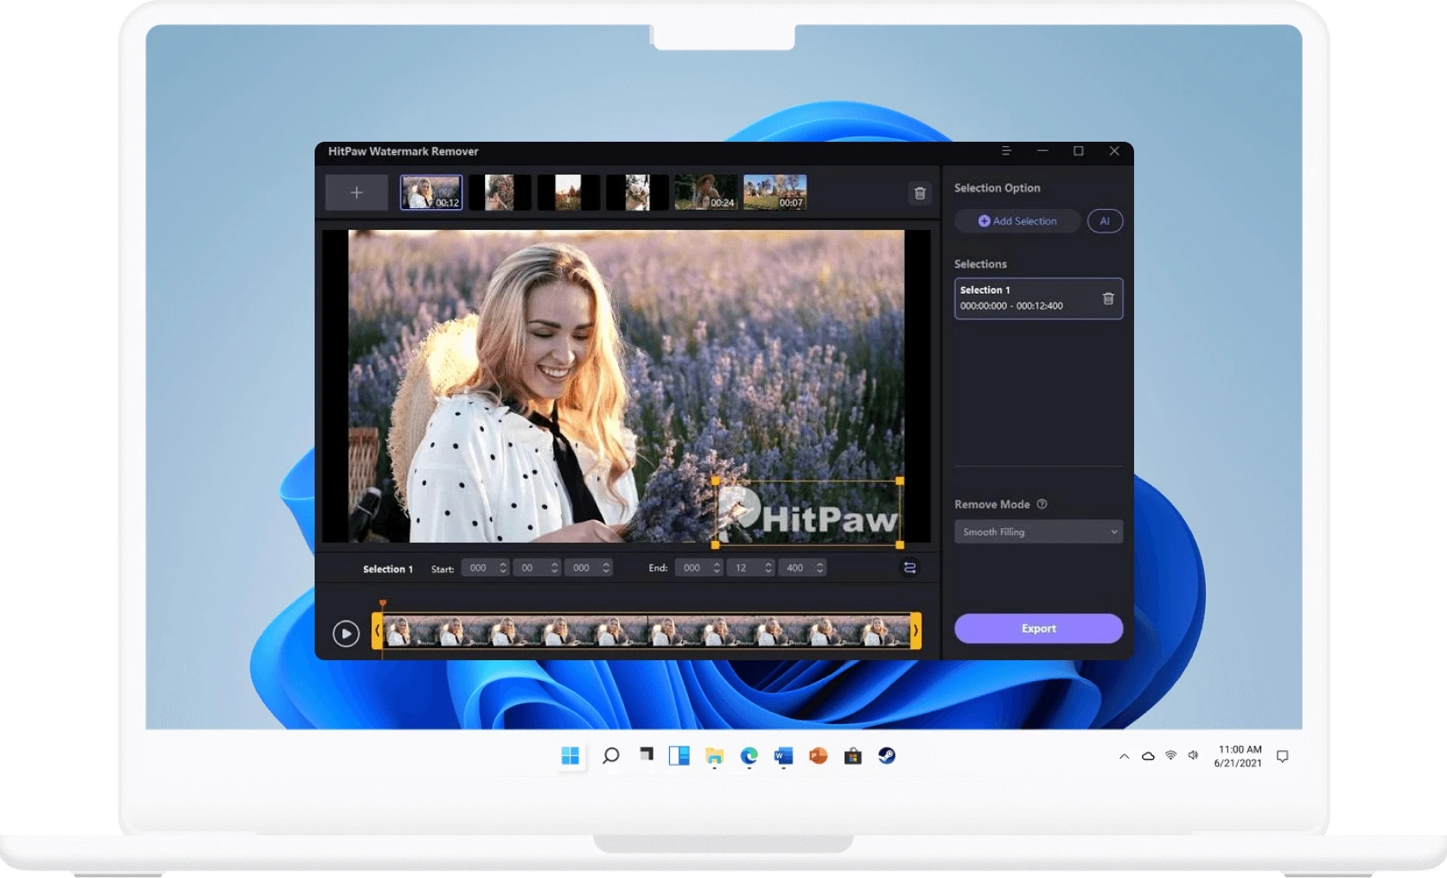Expand the Smooth Filling dropdown
Screen dimensions: 1447x878
coord(1037,532)
